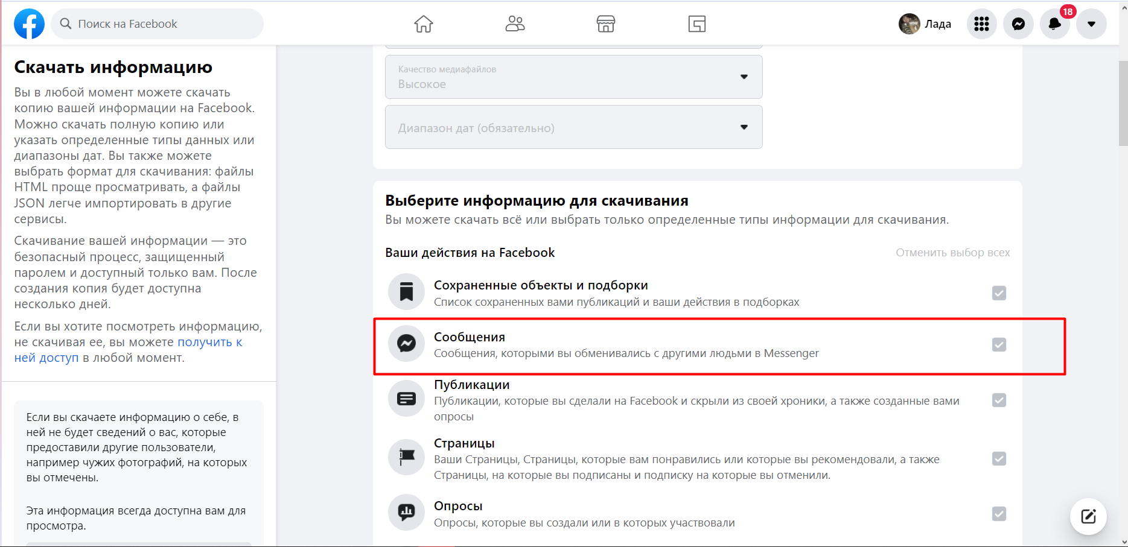Screen dimensions: 1128x547
Task: Click the new message compose icon
Action: point(1088,516)
